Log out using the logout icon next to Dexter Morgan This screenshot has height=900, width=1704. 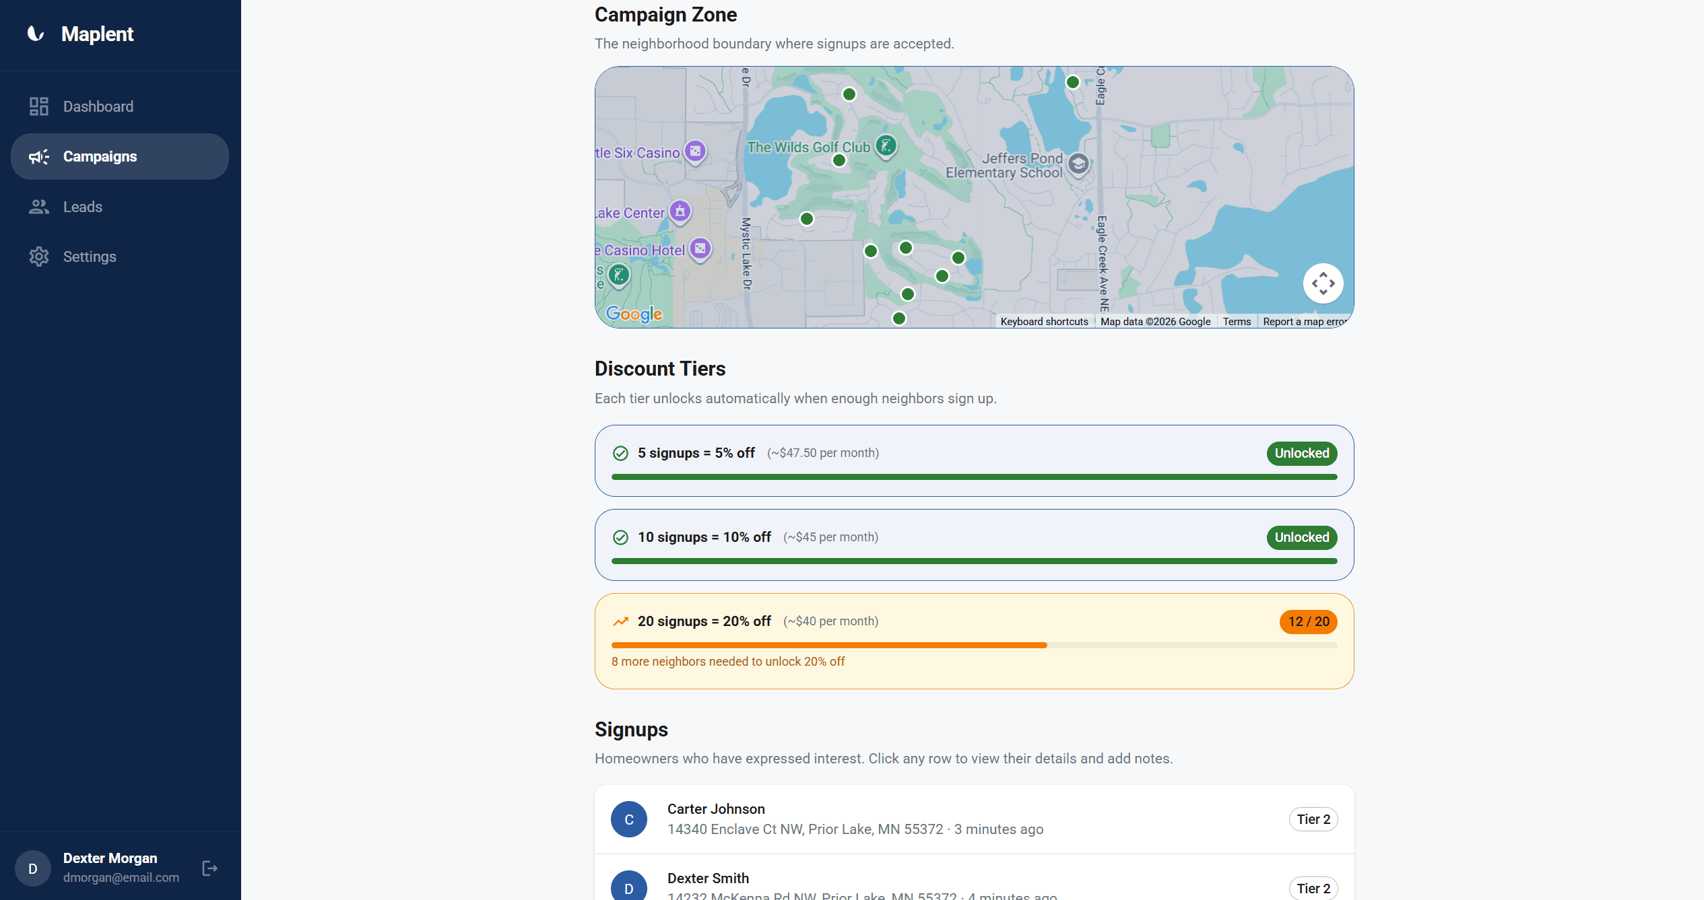click(x=209, y=868)
